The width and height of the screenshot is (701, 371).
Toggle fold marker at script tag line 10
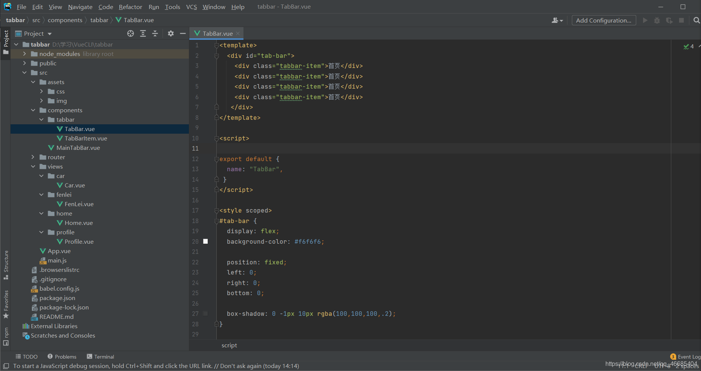[217, 139]
